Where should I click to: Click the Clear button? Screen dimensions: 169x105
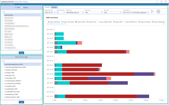click(21, 53)
